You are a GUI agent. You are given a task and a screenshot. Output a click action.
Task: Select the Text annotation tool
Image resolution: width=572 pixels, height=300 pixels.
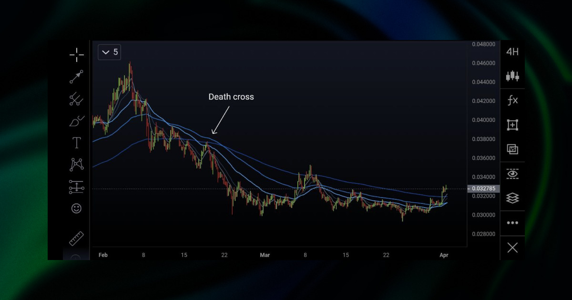(x=76, y=142)
